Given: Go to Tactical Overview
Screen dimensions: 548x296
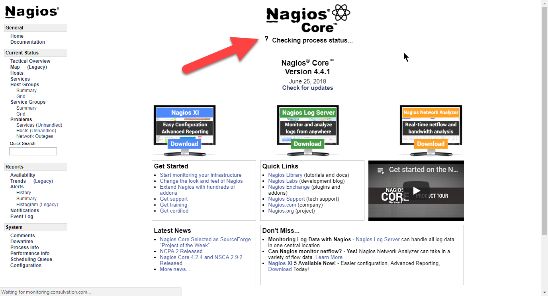Looking at the screenshot, I should point(30,61).
